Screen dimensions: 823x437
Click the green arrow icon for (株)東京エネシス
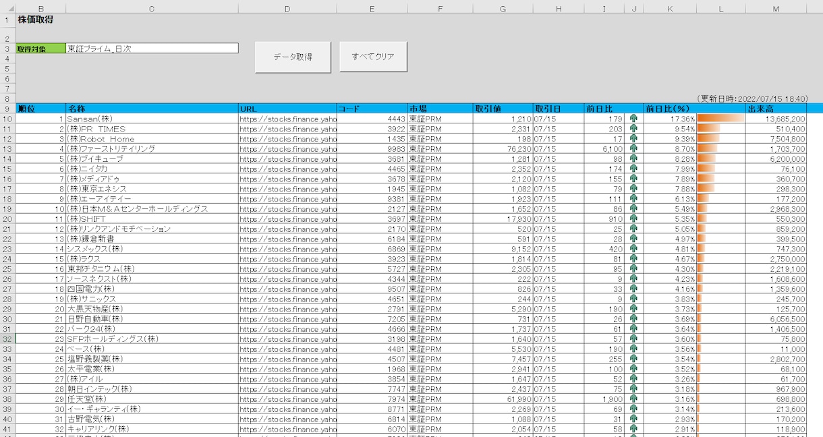coord(633,189)
